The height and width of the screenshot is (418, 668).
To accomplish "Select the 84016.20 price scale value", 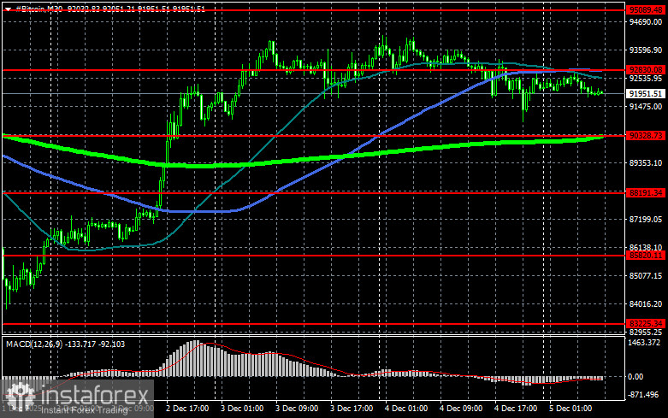I will 646,304.
